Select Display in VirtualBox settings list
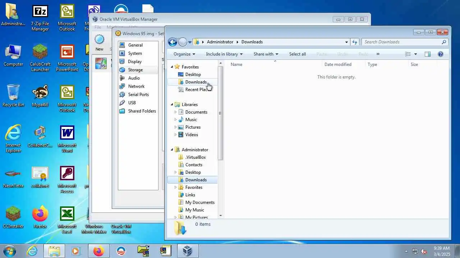 [138, 62]
